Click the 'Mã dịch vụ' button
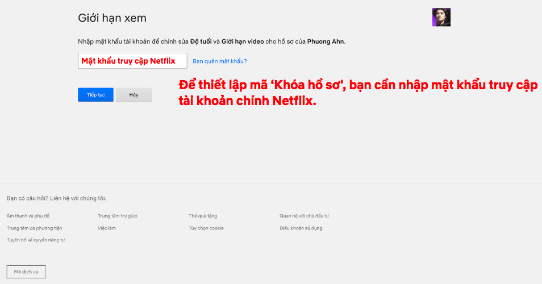The width and height of the screenshot is (542, 284). 26,272
